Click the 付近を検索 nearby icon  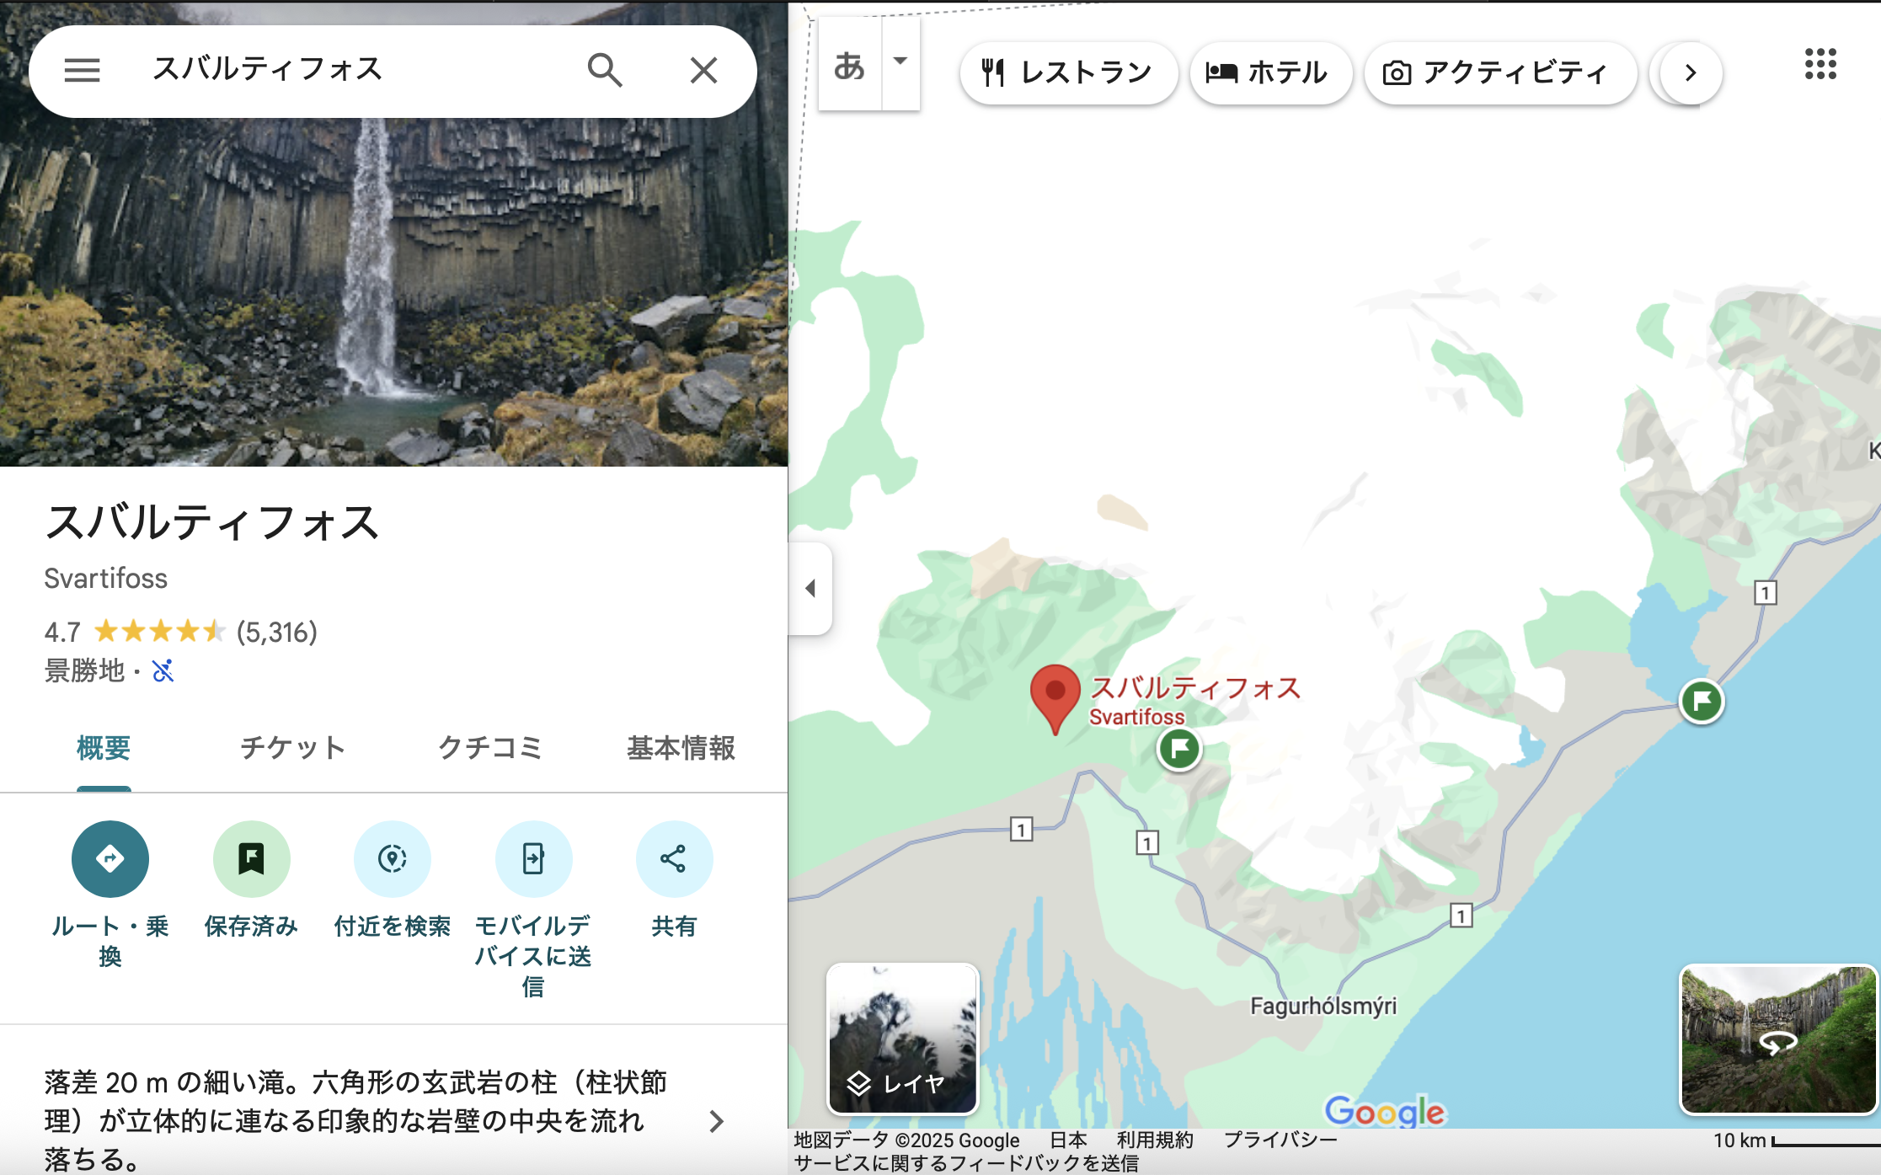pyautogui.click(x=393, y=859)
